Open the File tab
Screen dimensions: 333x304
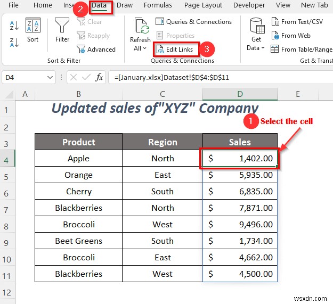pos(13,5)
